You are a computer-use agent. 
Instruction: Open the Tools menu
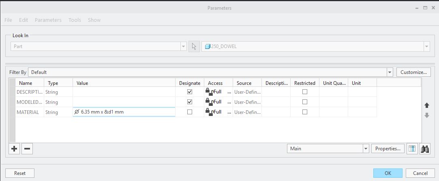[x=75, y=20]
